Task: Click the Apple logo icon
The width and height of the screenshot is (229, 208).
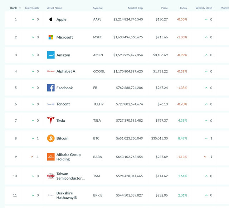Action: (x=51, y=19)
